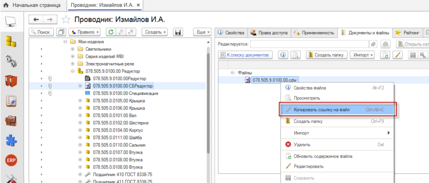Viewport: 429px width, 183px height.
Task: Open the Импорт dropdown in the files toolbar
Action: coord(362,55)
